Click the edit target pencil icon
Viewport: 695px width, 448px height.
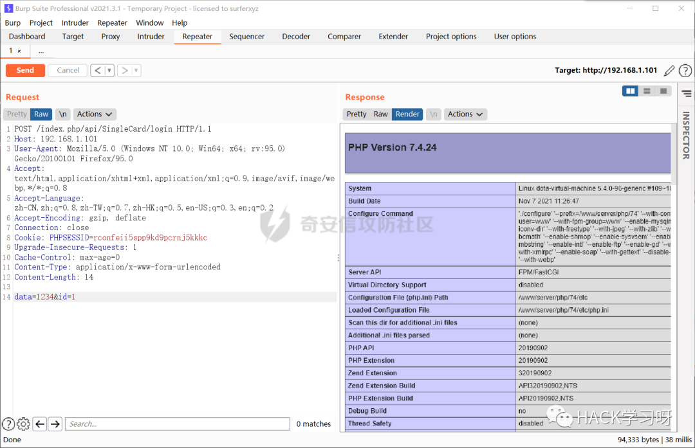[x=669, y=71]
